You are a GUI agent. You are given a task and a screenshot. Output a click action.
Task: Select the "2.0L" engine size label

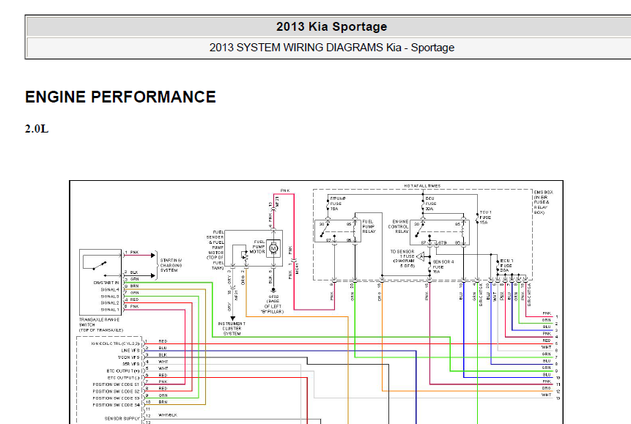coord(37,129)
